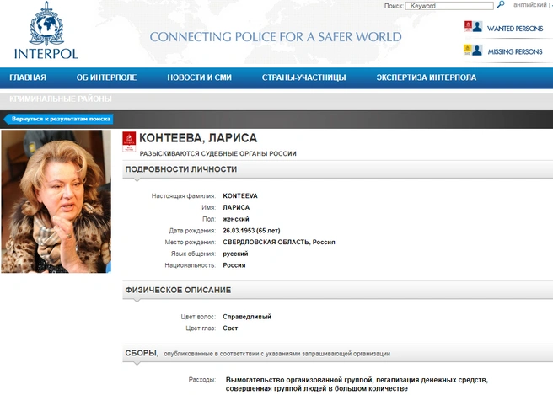Focus the Keyword search field
Image resolution: width=553 pixels, height=395 pixels.
point(449,6)
